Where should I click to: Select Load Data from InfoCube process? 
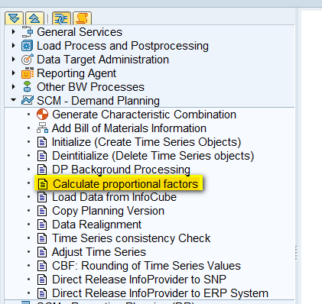[114, 197]
